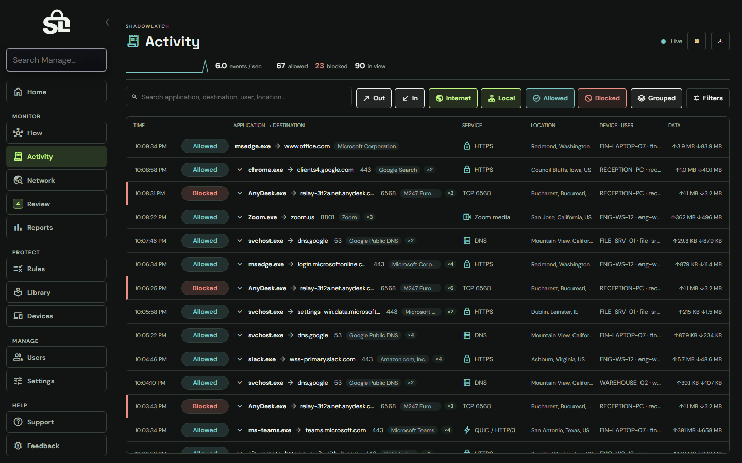Click the lock icon in the slack.exe row
This screenshot has height=463, width=742.
pyautogui.click(x=467, y=359)
